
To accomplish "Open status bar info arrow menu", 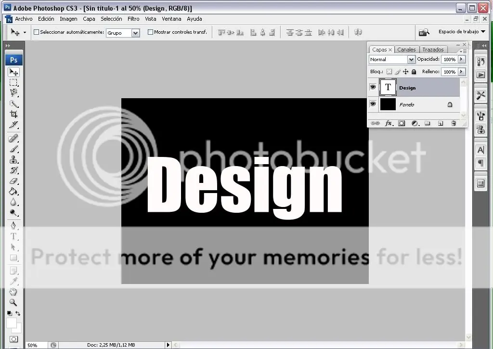I will click(168, 345).
